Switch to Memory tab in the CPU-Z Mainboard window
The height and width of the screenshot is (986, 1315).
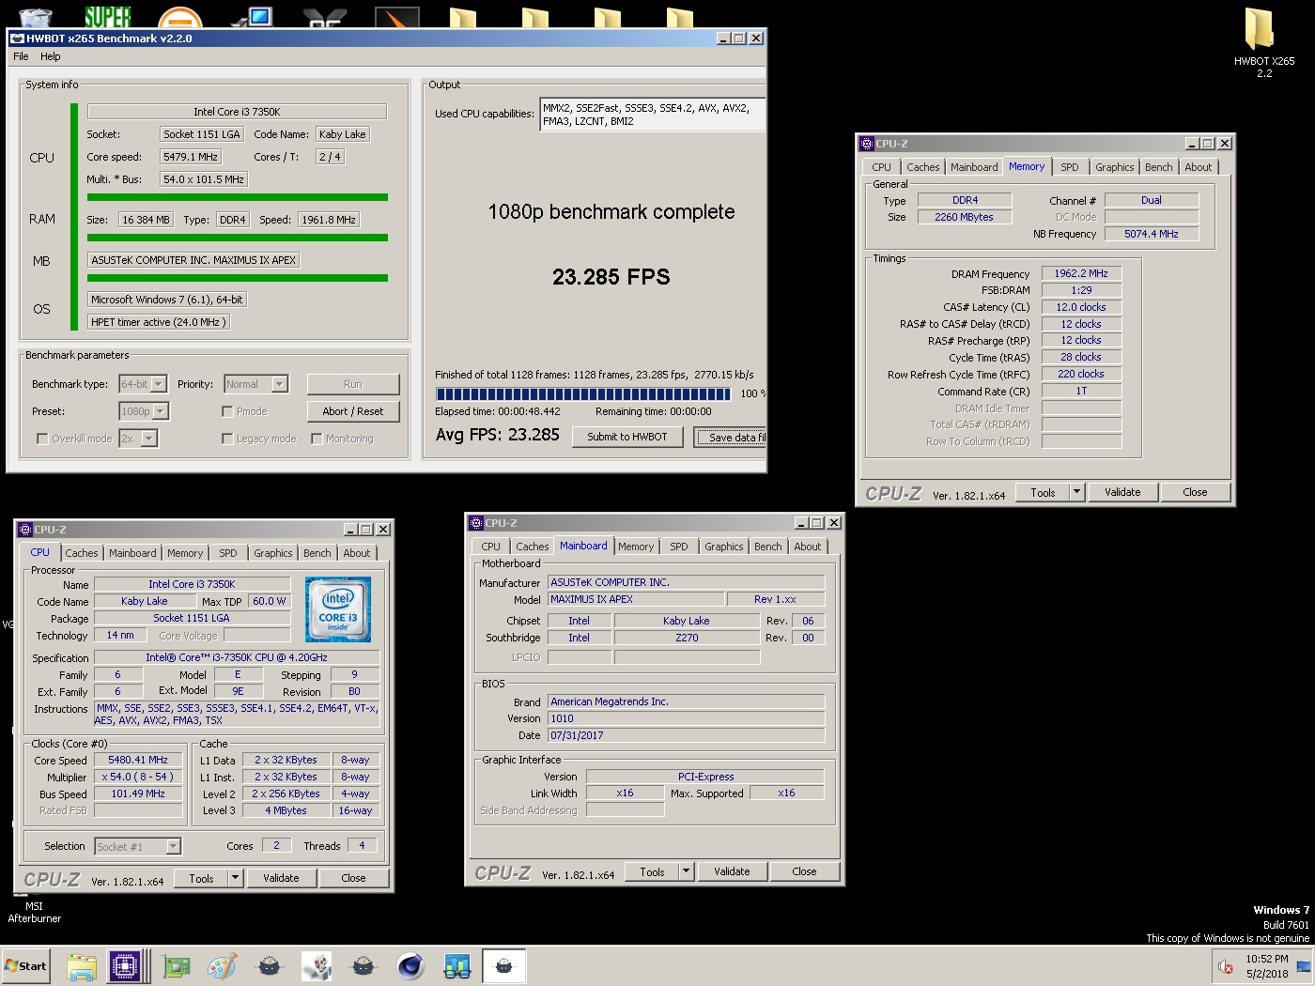(x=636, y=547)
